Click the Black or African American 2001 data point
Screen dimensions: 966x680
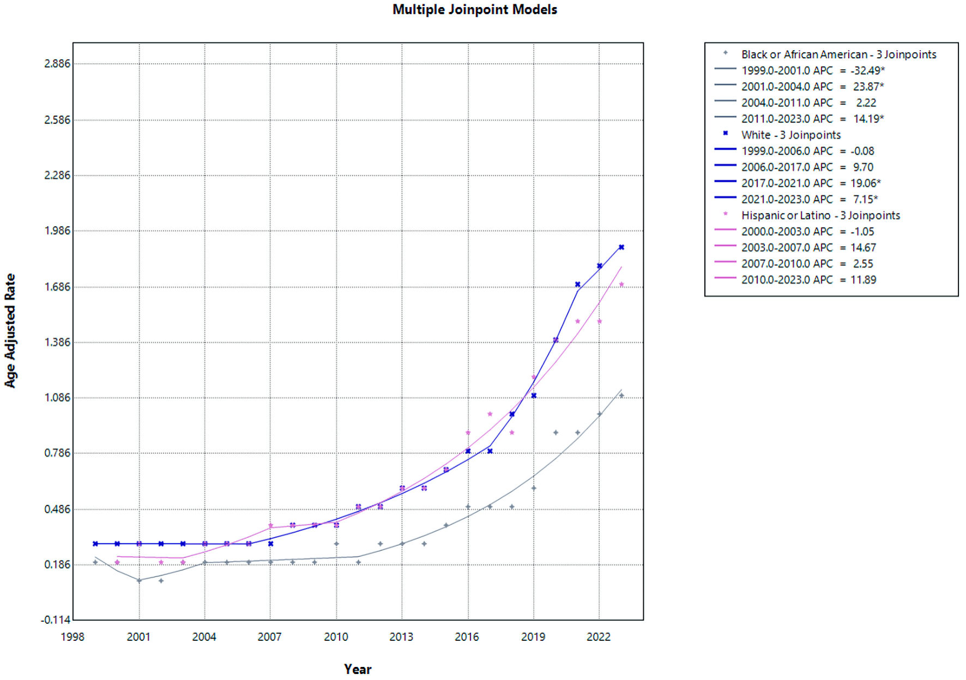(x=139, y=581)
